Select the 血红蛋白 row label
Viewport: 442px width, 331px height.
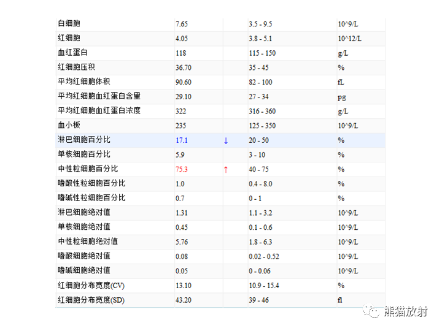(72, 52)
